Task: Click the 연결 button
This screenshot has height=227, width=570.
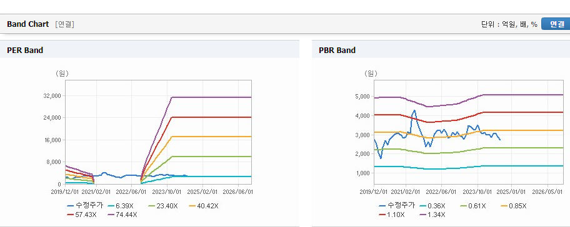Action: [x=556, y=24]
